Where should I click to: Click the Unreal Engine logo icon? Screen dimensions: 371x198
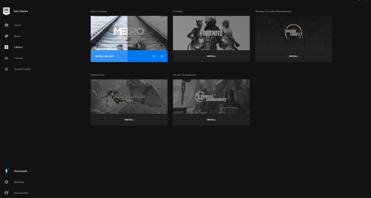click(x=6, y=69)
